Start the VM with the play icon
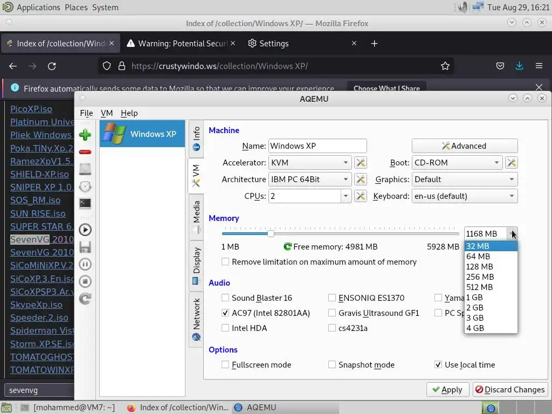Image resolution: width=552 pixels, height=414 pixels. 85,230
